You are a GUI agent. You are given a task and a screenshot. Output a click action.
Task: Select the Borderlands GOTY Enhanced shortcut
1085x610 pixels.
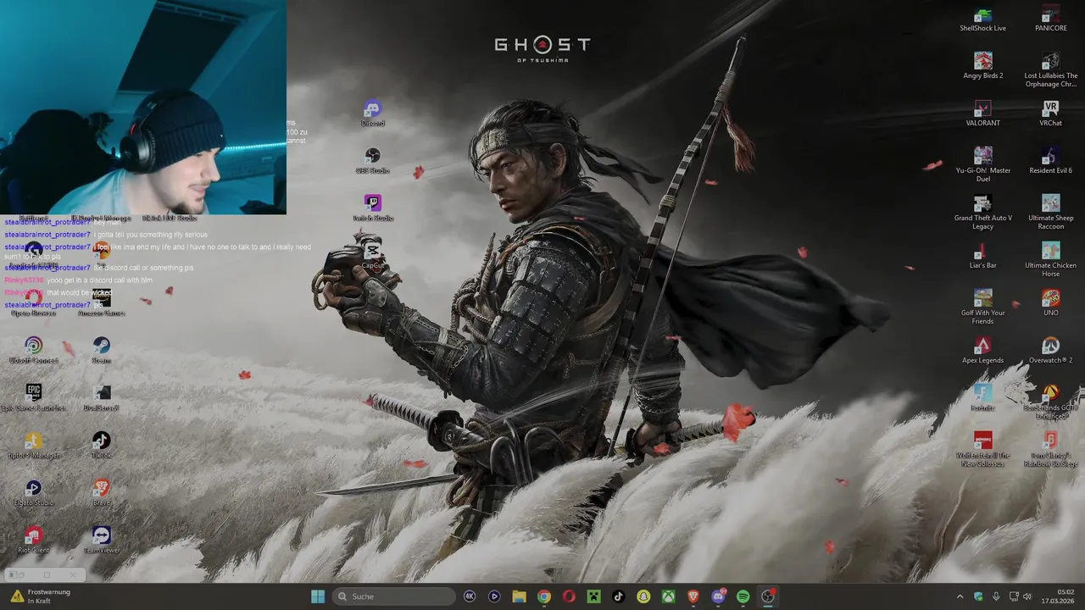pos(1050,402)
